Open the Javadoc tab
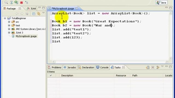 70,68
